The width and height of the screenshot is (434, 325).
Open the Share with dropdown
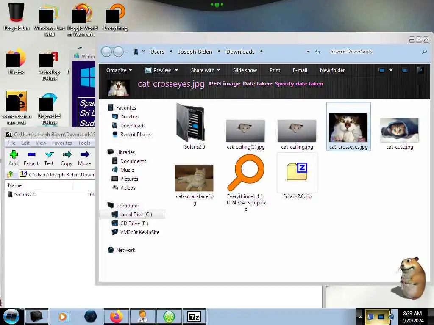pyautogui.click(x=206, y=70)
